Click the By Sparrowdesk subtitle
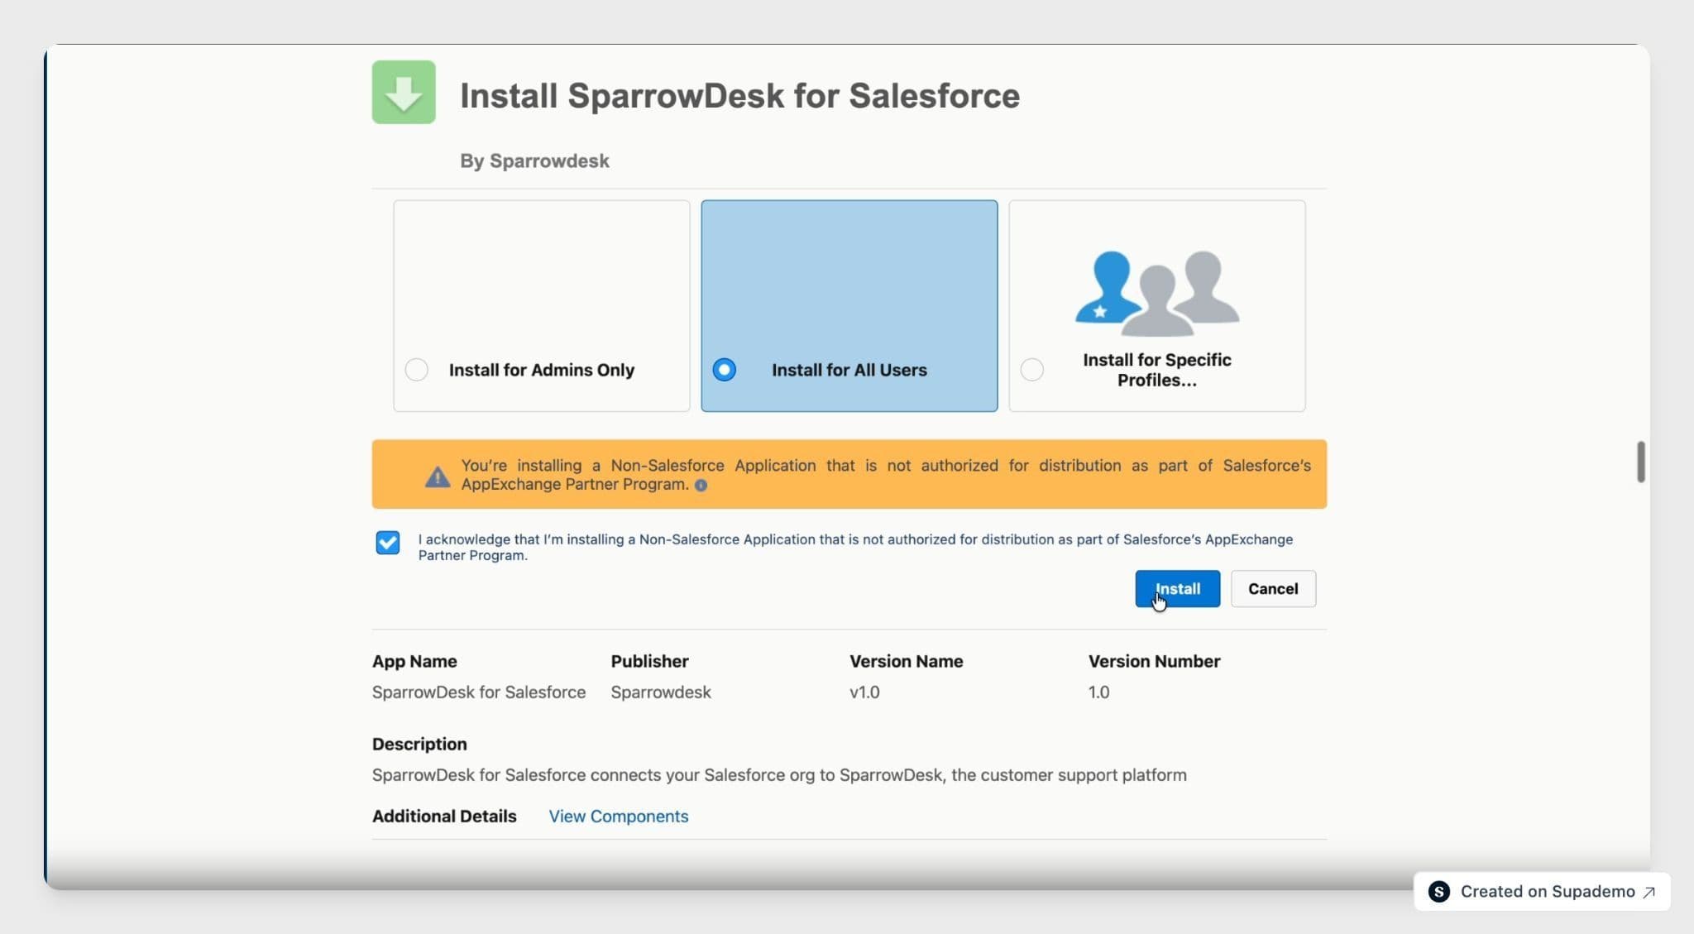 535,161
